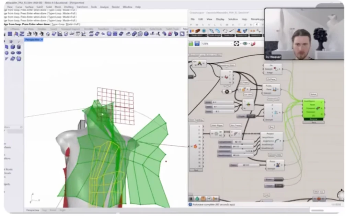The image size is (346, 216).
Task: Open the Solution menu in Grasshopper
Action: click(233, 19)
